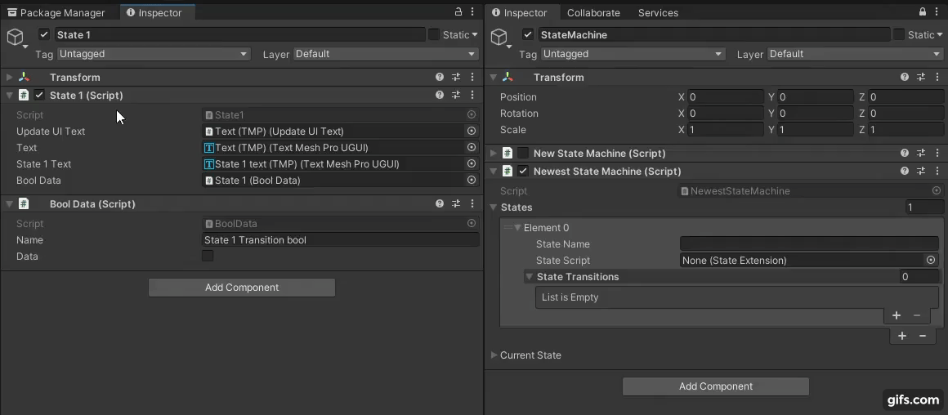
Task: Click Add Component under Bool Data
Action: point(242,288)
